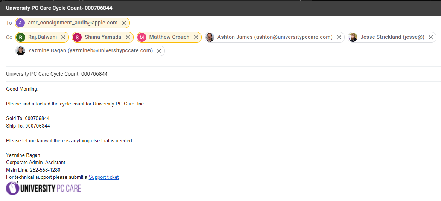The height and width of the screenshot is (201, 441).
Task: Click Ashton James profile photo
Action: (x=210, y=37)
